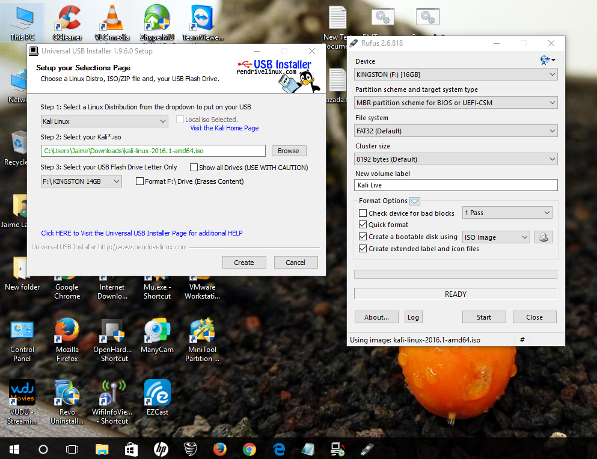Open Cortana search circle on taskbar
597x459 pixels.
43,449
